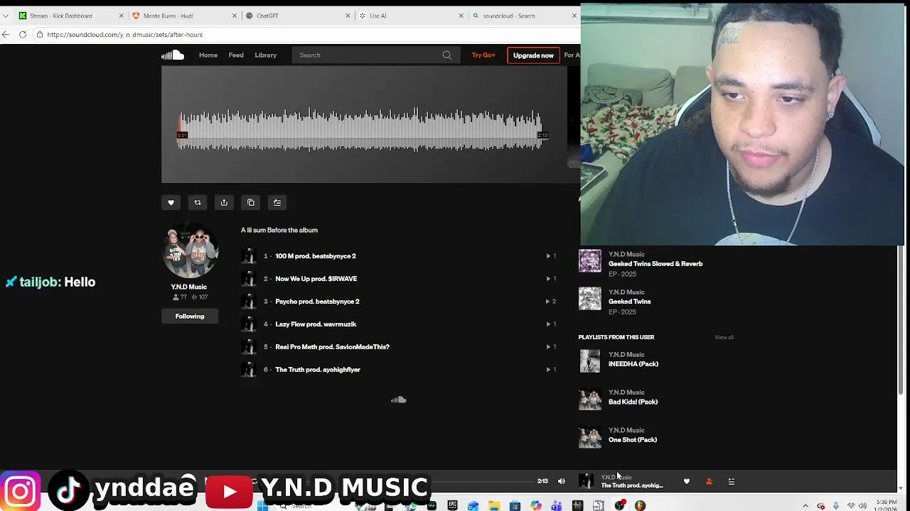Open Home in SoundCloud navigation

(208, 55)
